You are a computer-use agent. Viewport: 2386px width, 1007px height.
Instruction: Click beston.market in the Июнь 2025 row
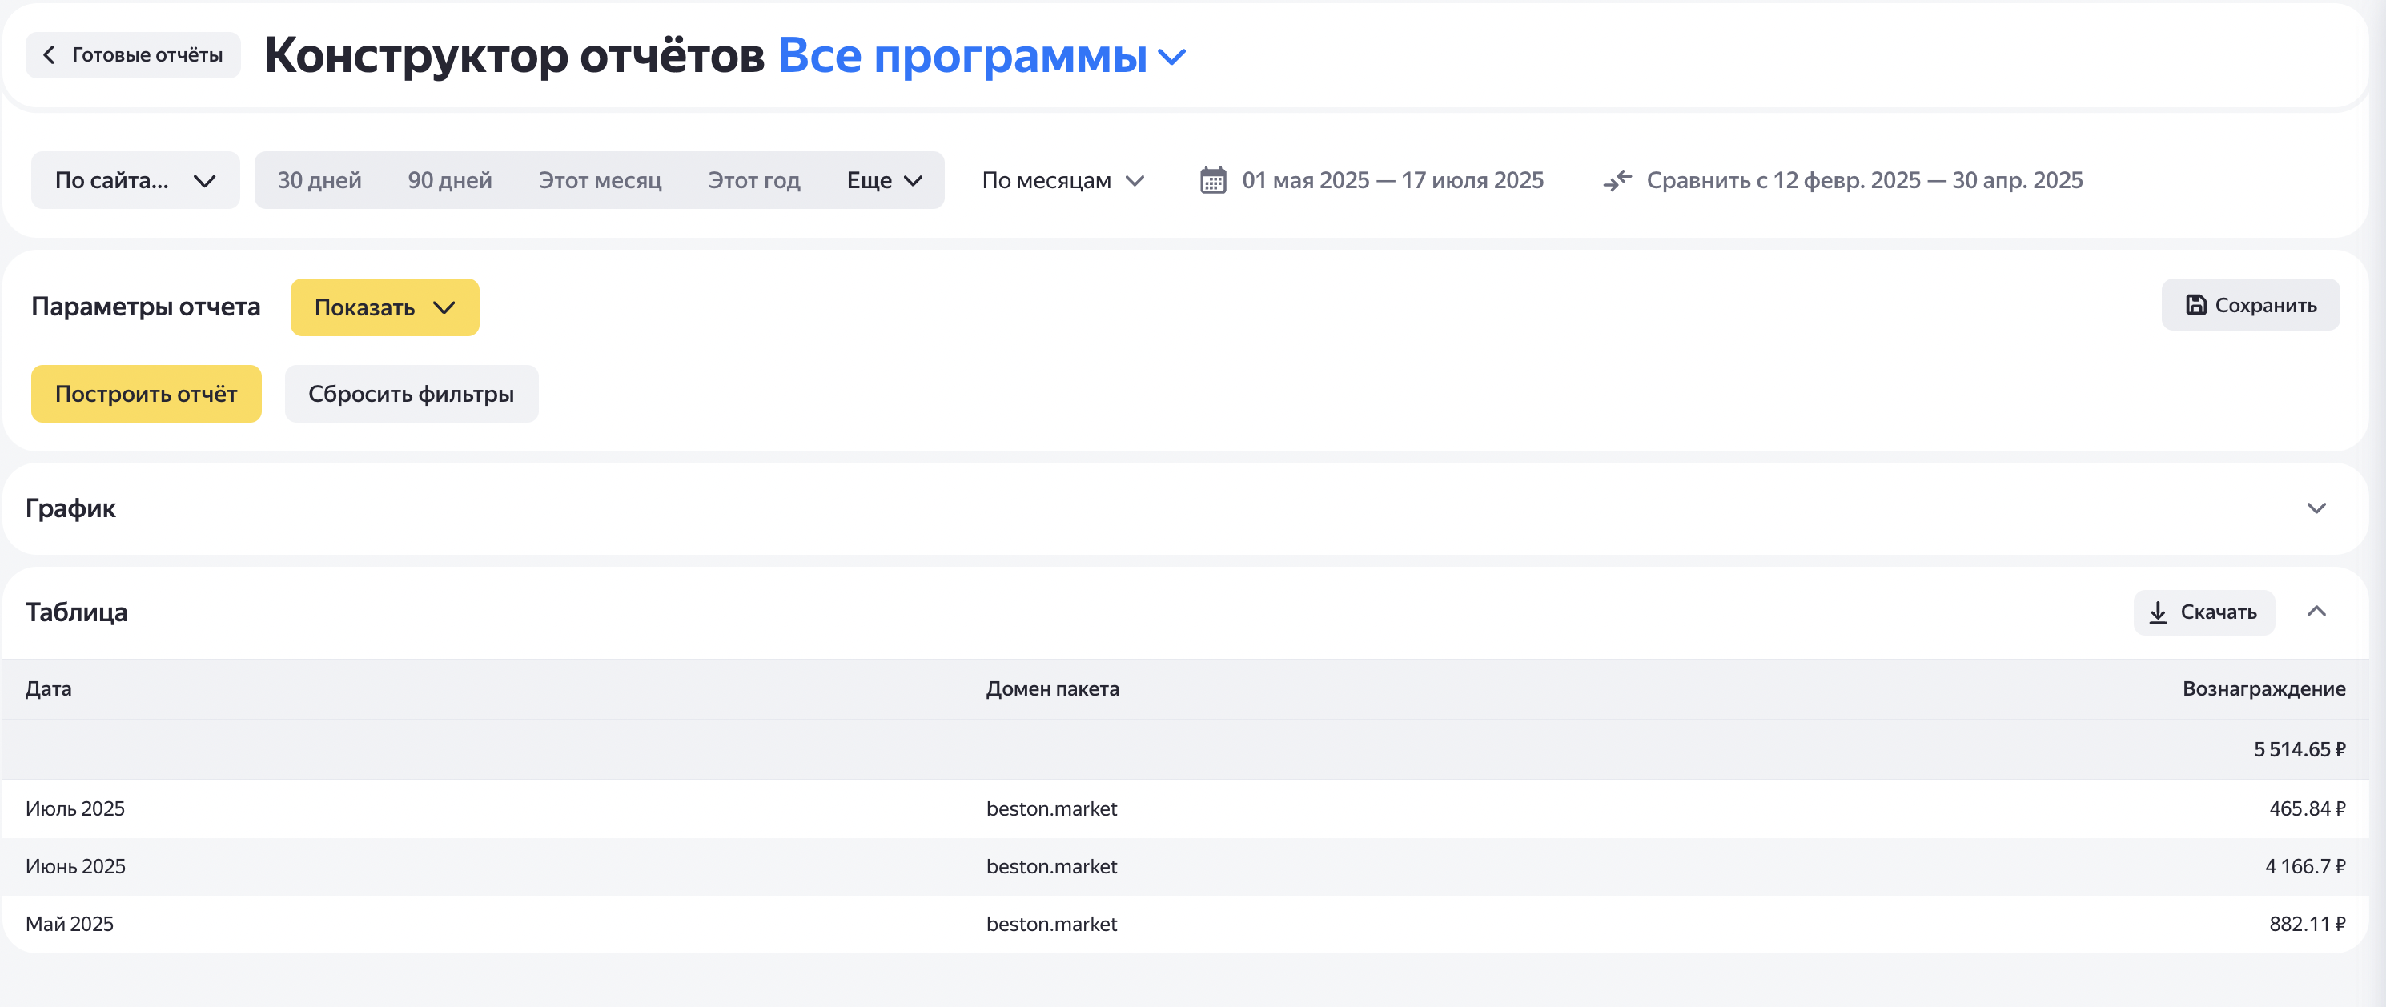tap(1051, 865)
